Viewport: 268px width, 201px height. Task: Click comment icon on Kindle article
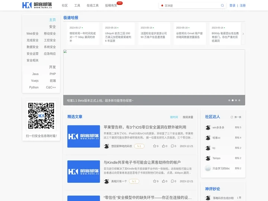[x=172, y=181]
